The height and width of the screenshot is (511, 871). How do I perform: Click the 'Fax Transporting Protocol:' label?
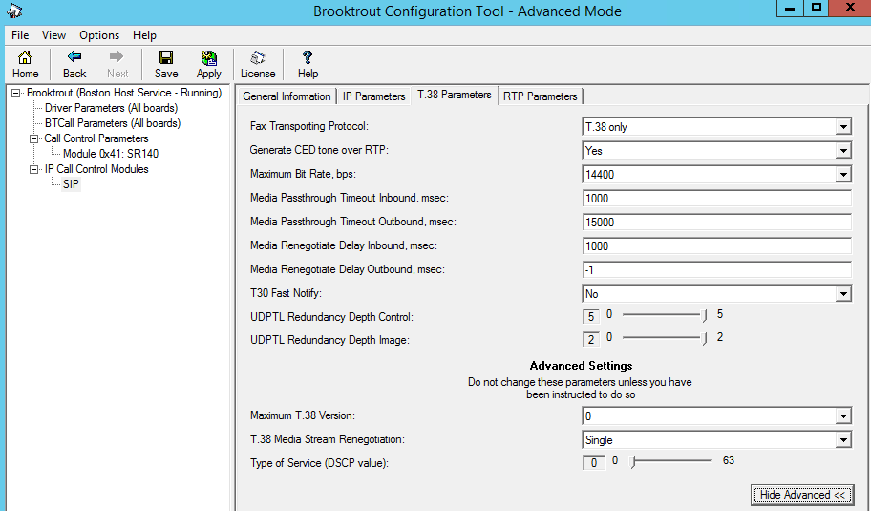(x=309, y=126)
